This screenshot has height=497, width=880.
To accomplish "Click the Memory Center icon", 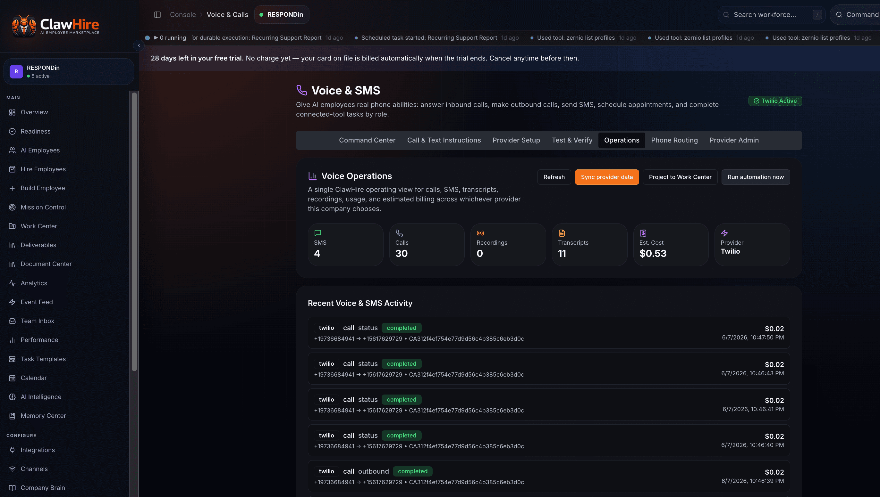I will coord(12,416).
